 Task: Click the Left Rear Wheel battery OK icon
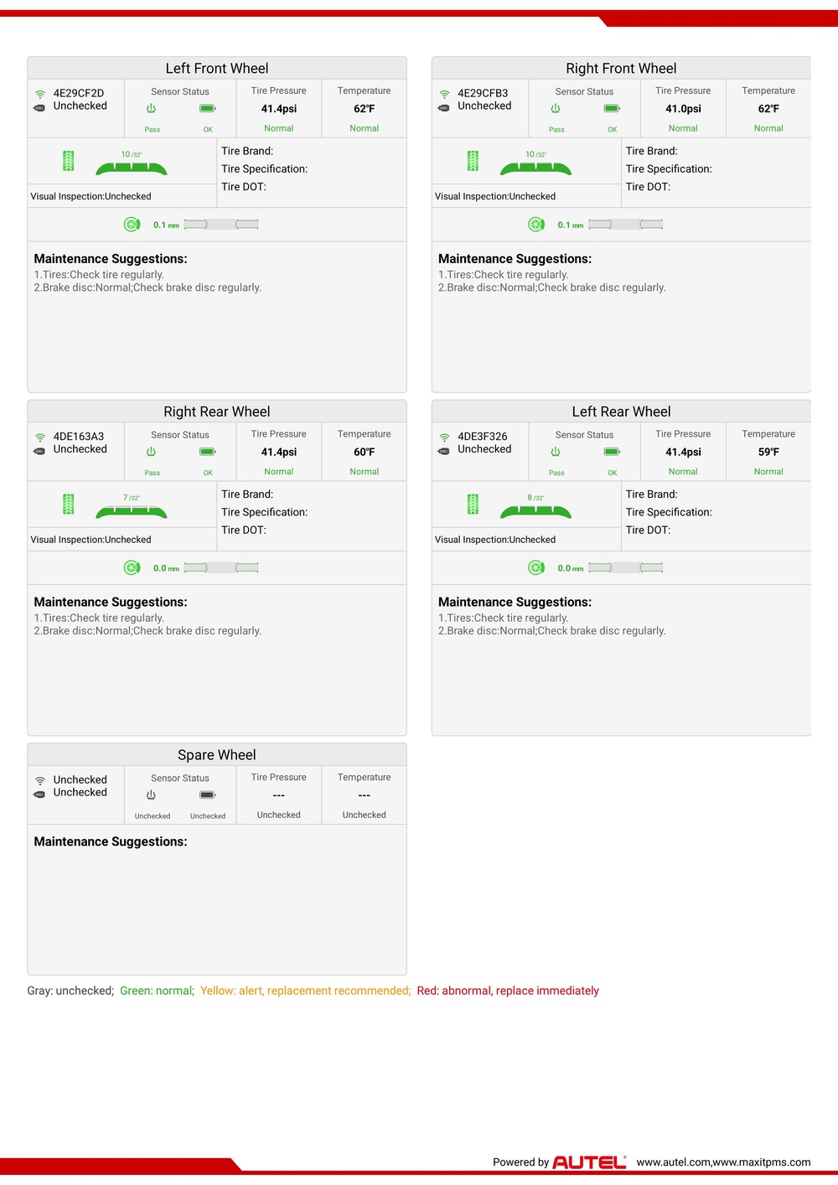coord(613,452)
